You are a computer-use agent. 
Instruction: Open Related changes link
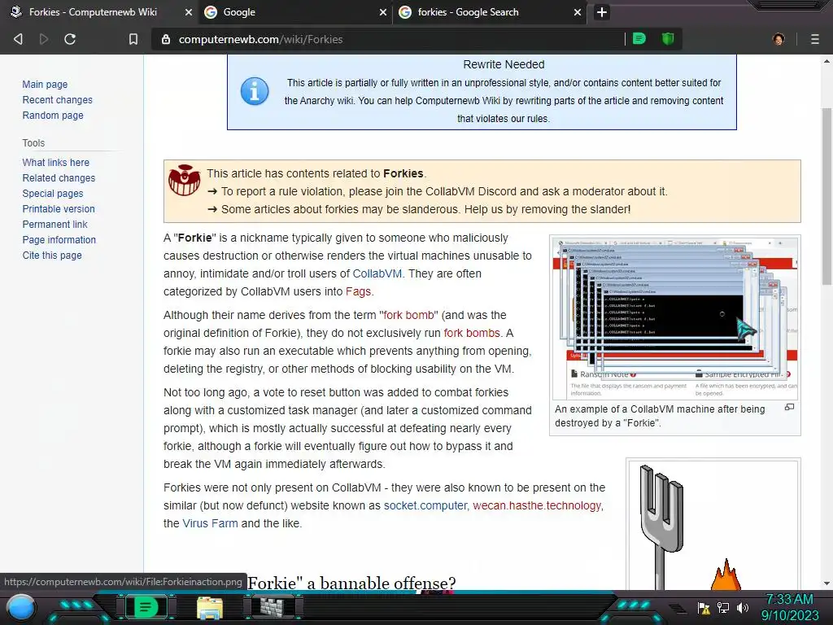pos(59,177)
